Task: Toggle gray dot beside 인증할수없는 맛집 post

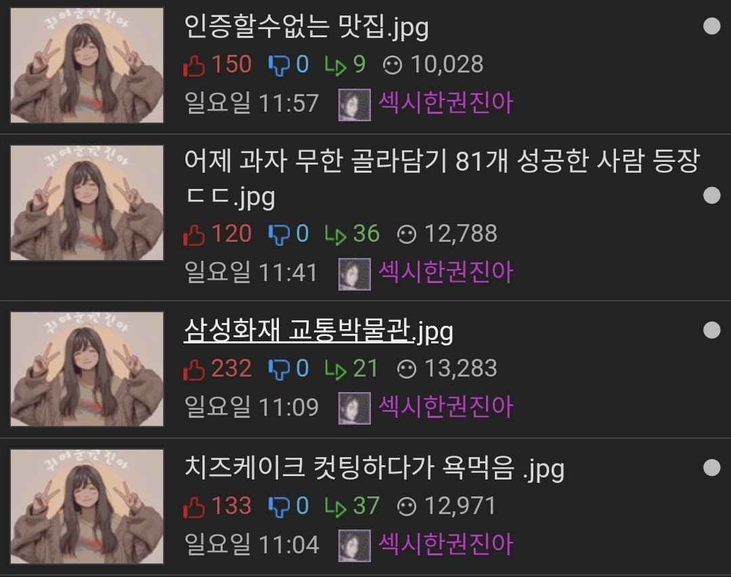Action: pos(711,26)
